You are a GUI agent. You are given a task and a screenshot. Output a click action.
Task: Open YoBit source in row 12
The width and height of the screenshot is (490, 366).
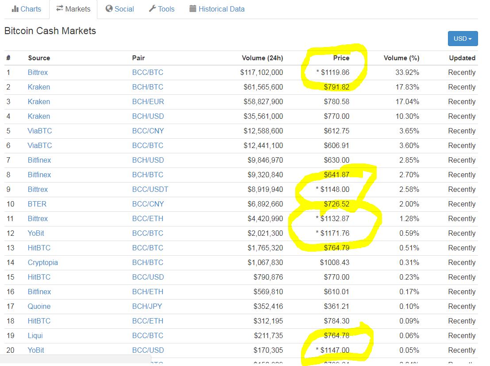(x=35, y=234)
